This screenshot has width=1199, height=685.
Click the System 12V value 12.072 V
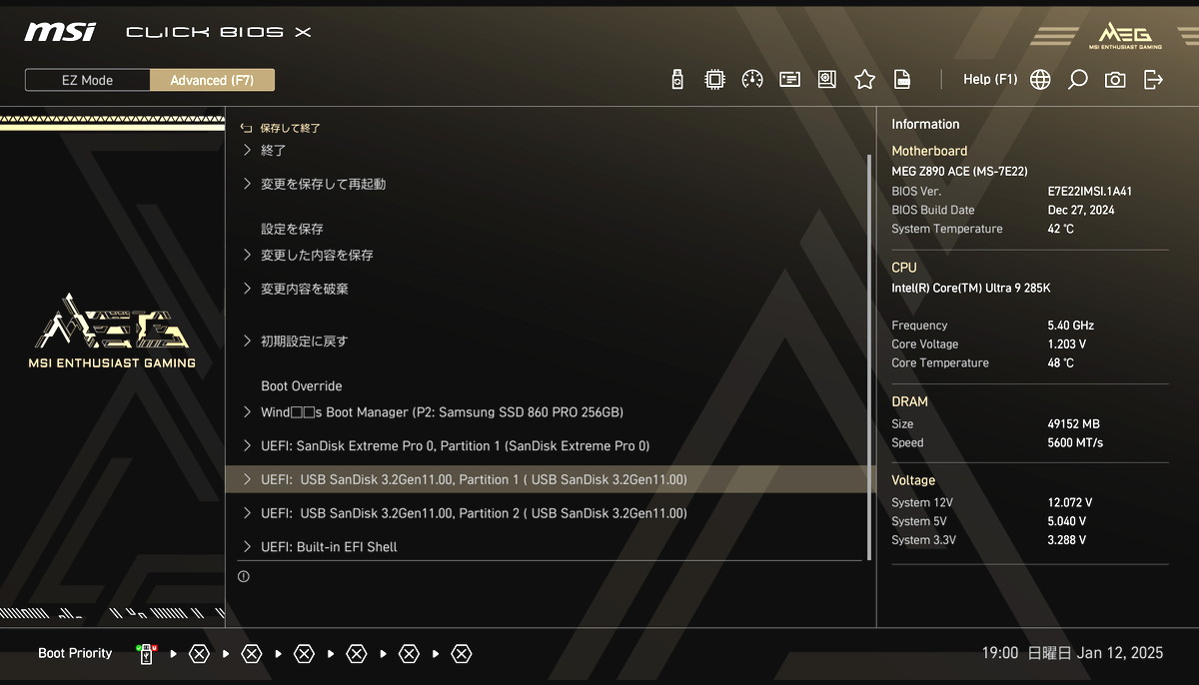pyautogui.click(x=1069, y=502)
